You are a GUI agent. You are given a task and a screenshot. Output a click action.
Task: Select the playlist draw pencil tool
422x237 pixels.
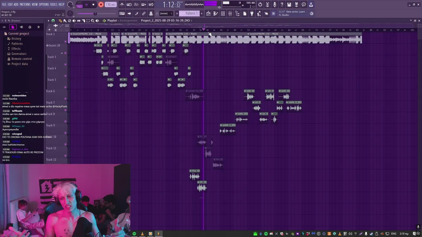pyautogui.click(x=60, y=21)
